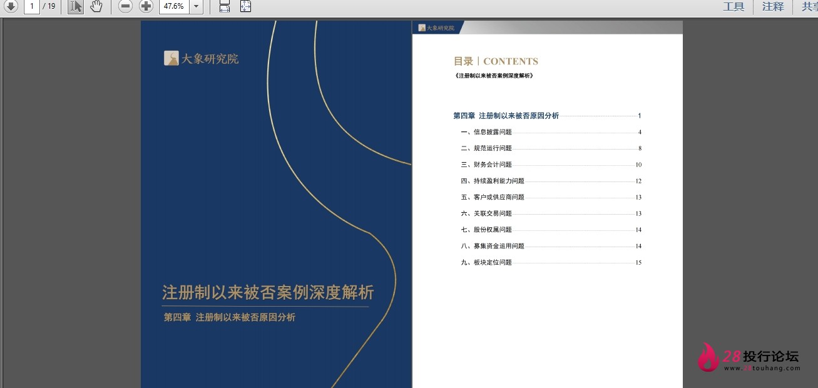Click the small 《注册制以来被否案例深度解析》 subtitle
Image resolution: width=818 pixels, height=388 pixels.
tap(493, 76)
